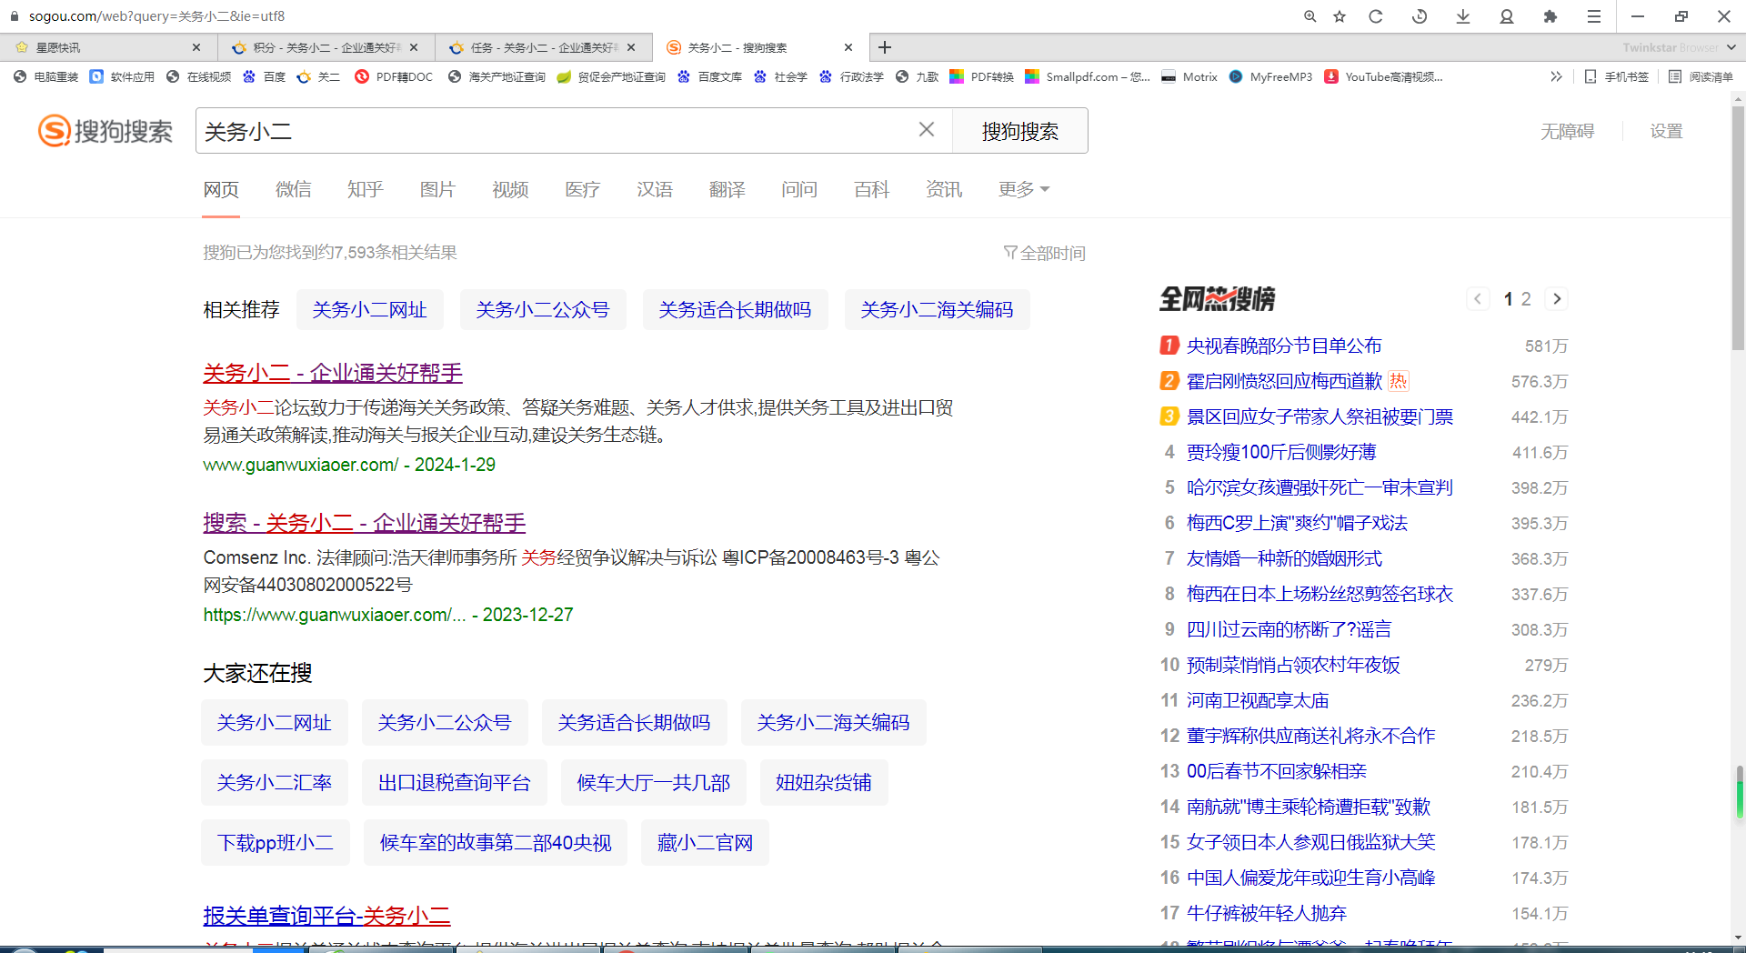Open the 关二 bookmark
The width and height of the screenshot is (1746, 953).
click(319, 77)
